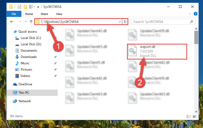Click the address bar path C:\Windows\SysWOW64
Image resolution: width=203 pixels, height=128 pixels.
pos(60,22)
